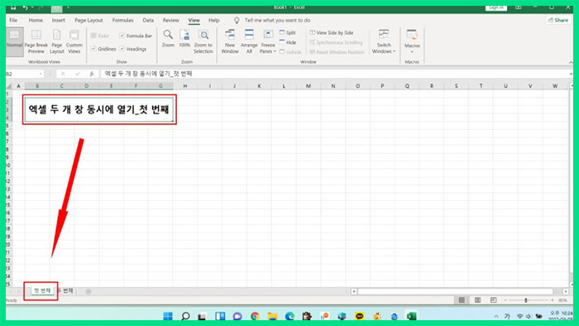This screenshot has height=326, width=579.
Task: Collapse the ribbon with chevron
Action: tap(571, 62)
